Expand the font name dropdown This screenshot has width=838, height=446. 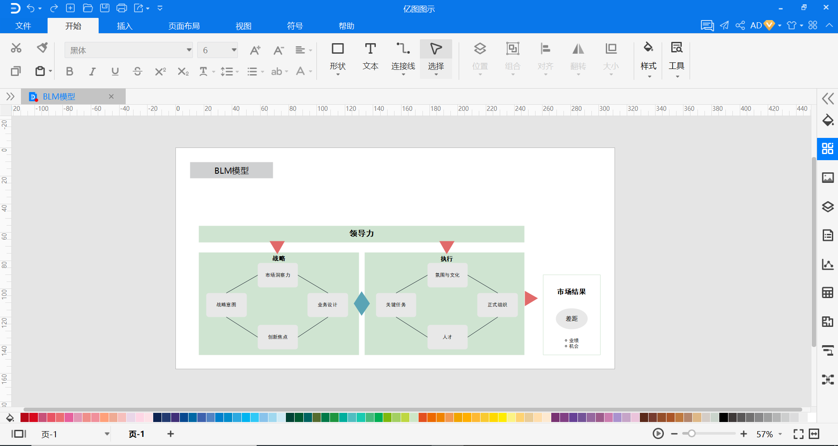coord(189,50)
